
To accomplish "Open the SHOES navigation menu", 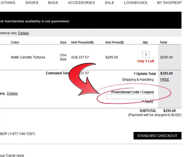I will pos(32,3).
